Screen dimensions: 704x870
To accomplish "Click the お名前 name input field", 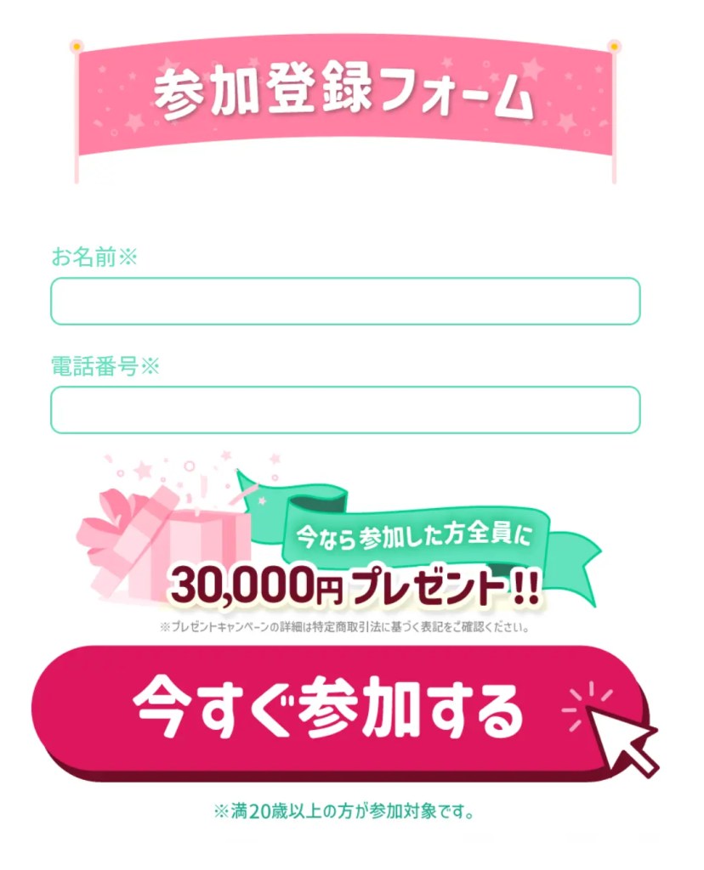I will click(x=345, y=302).
